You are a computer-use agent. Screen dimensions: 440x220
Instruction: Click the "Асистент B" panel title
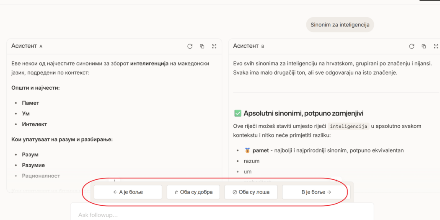tap(248, 46)
